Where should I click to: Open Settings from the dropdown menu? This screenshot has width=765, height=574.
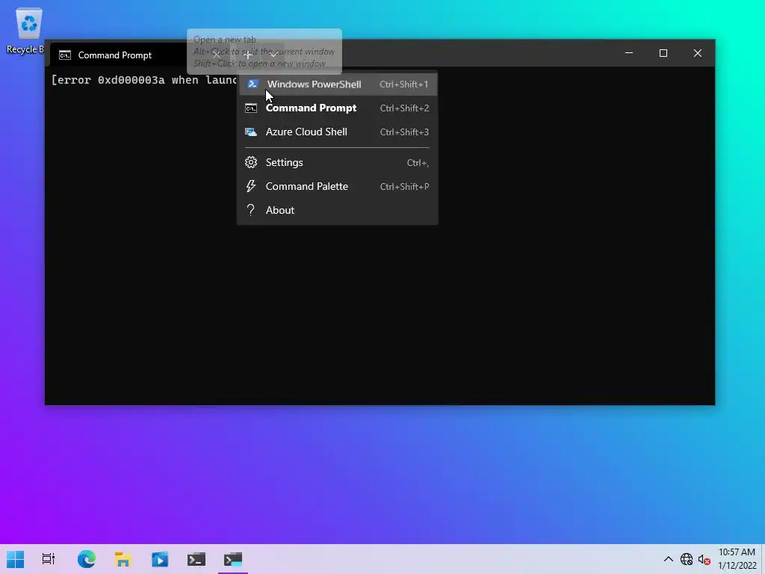tap(338, 162)
